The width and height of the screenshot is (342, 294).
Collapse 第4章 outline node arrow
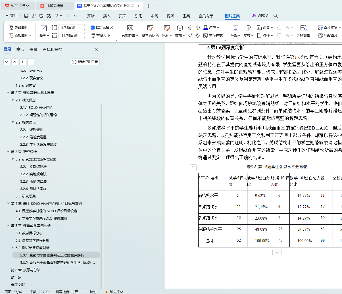8,204
